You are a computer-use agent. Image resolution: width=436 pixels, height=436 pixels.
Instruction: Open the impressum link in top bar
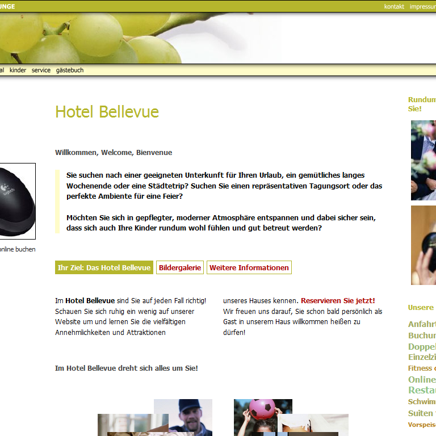pos(422,6)
